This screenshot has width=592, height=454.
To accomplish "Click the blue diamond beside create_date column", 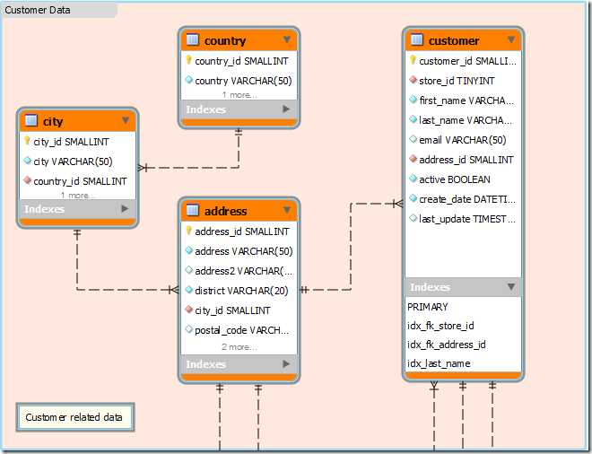I will [x=413, y=198].
